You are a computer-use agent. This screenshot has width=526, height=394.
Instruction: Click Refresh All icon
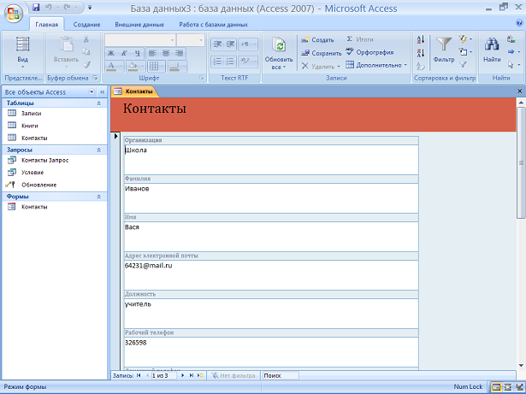[x=279, y=53]
